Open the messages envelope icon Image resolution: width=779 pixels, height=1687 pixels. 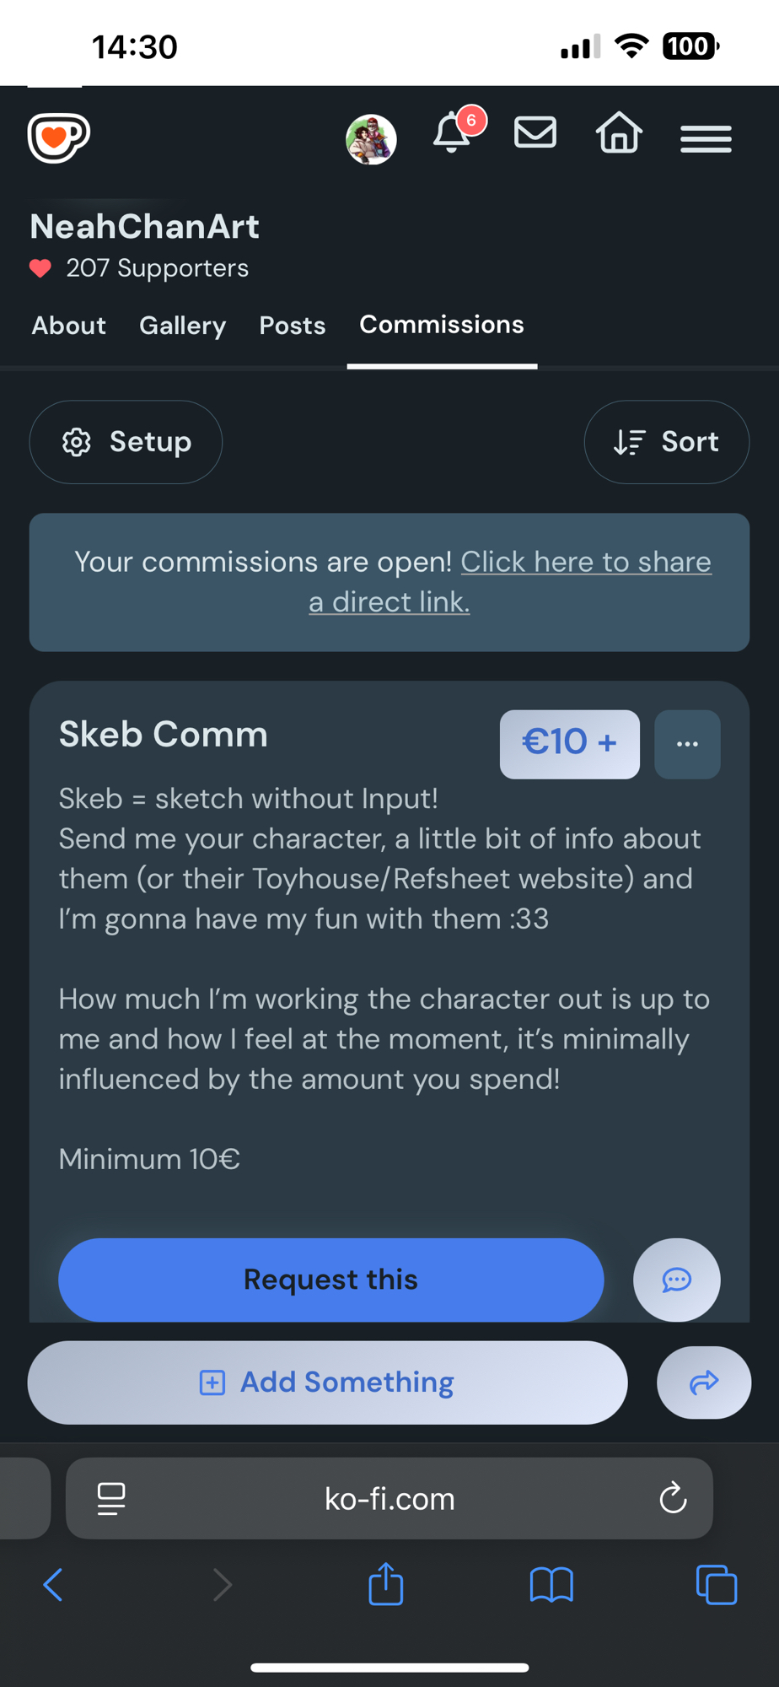535,133
